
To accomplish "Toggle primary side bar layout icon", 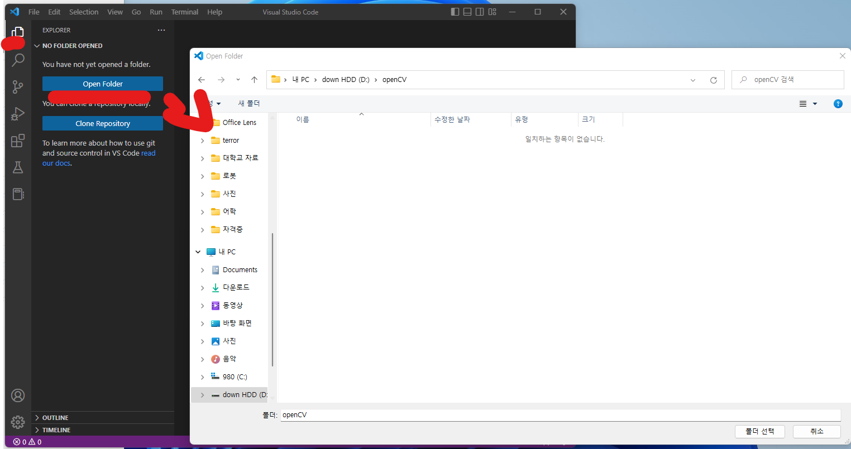I will 455,12.
